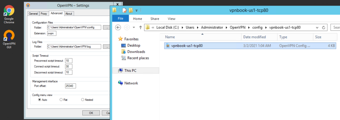Open the quick access toolbar customize dropdown

(136, 10)
